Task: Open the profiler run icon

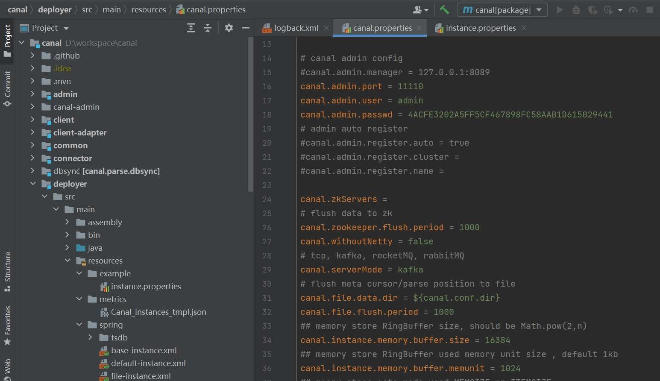Action: point(608,9)
